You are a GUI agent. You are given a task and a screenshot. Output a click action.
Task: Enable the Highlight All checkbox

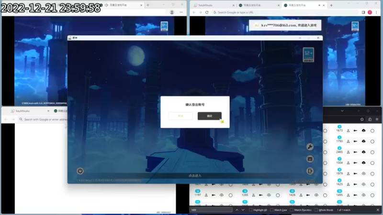coord(250,210)
